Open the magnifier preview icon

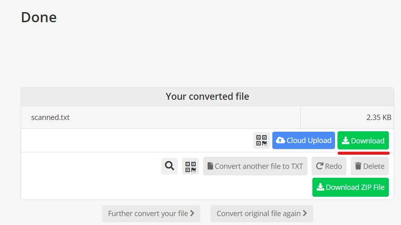pos(169,166)
